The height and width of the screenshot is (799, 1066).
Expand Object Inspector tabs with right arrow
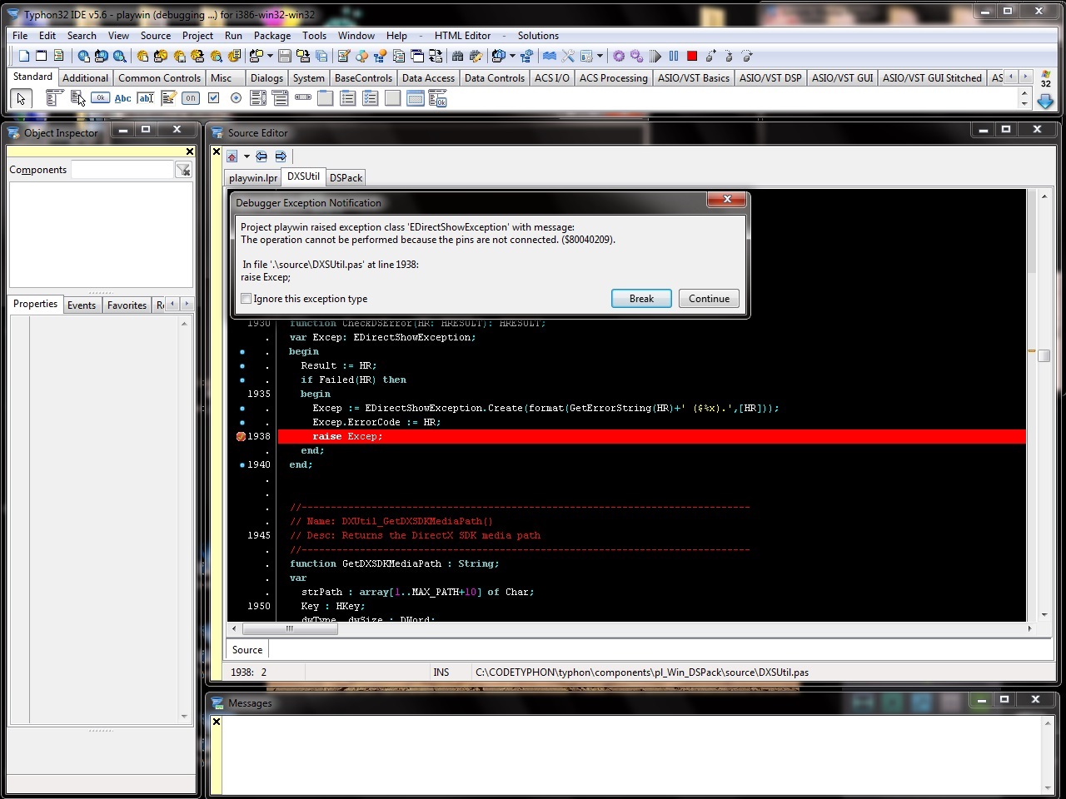pos(187,305)
